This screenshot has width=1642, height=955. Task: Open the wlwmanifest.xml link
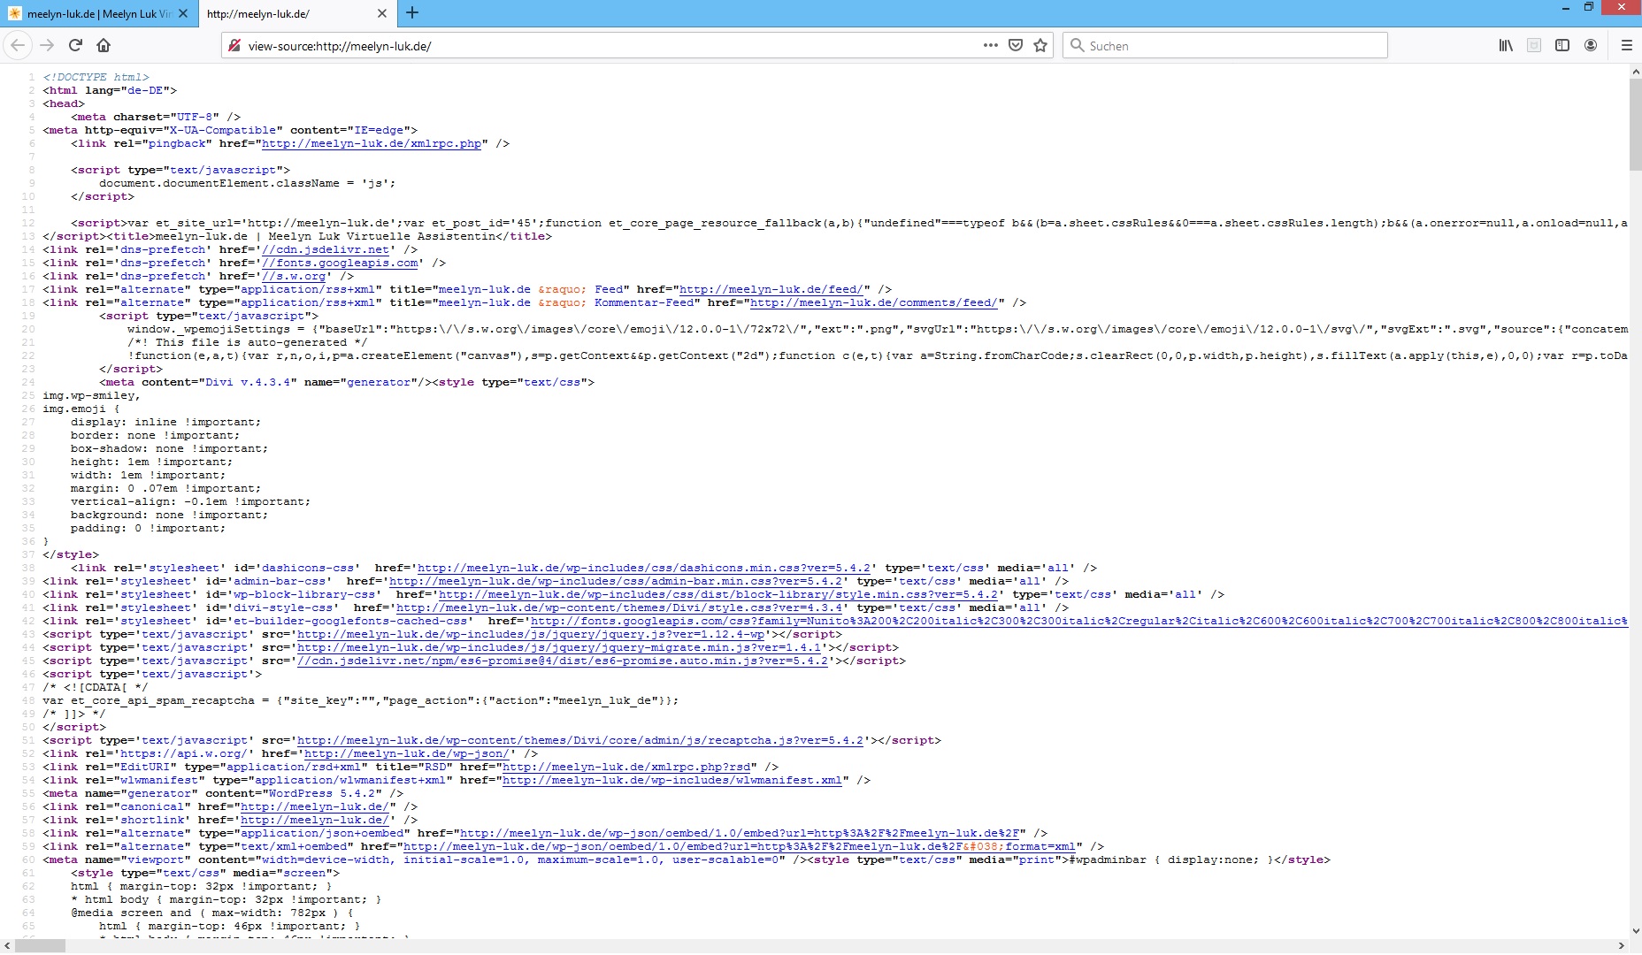pos(672,780)
